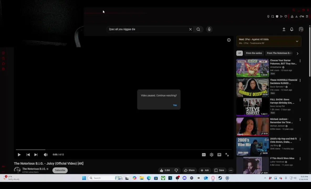Open options for 2000's Hip Hop and RnB mix
311x189 pixels.
coord(300,139)
